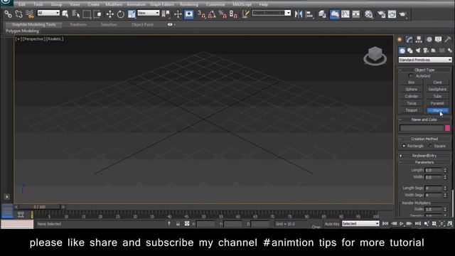This screenshot has width=455, height=256.
Task: Activate Select and Rotate tool
Action: tap(121, 14)
